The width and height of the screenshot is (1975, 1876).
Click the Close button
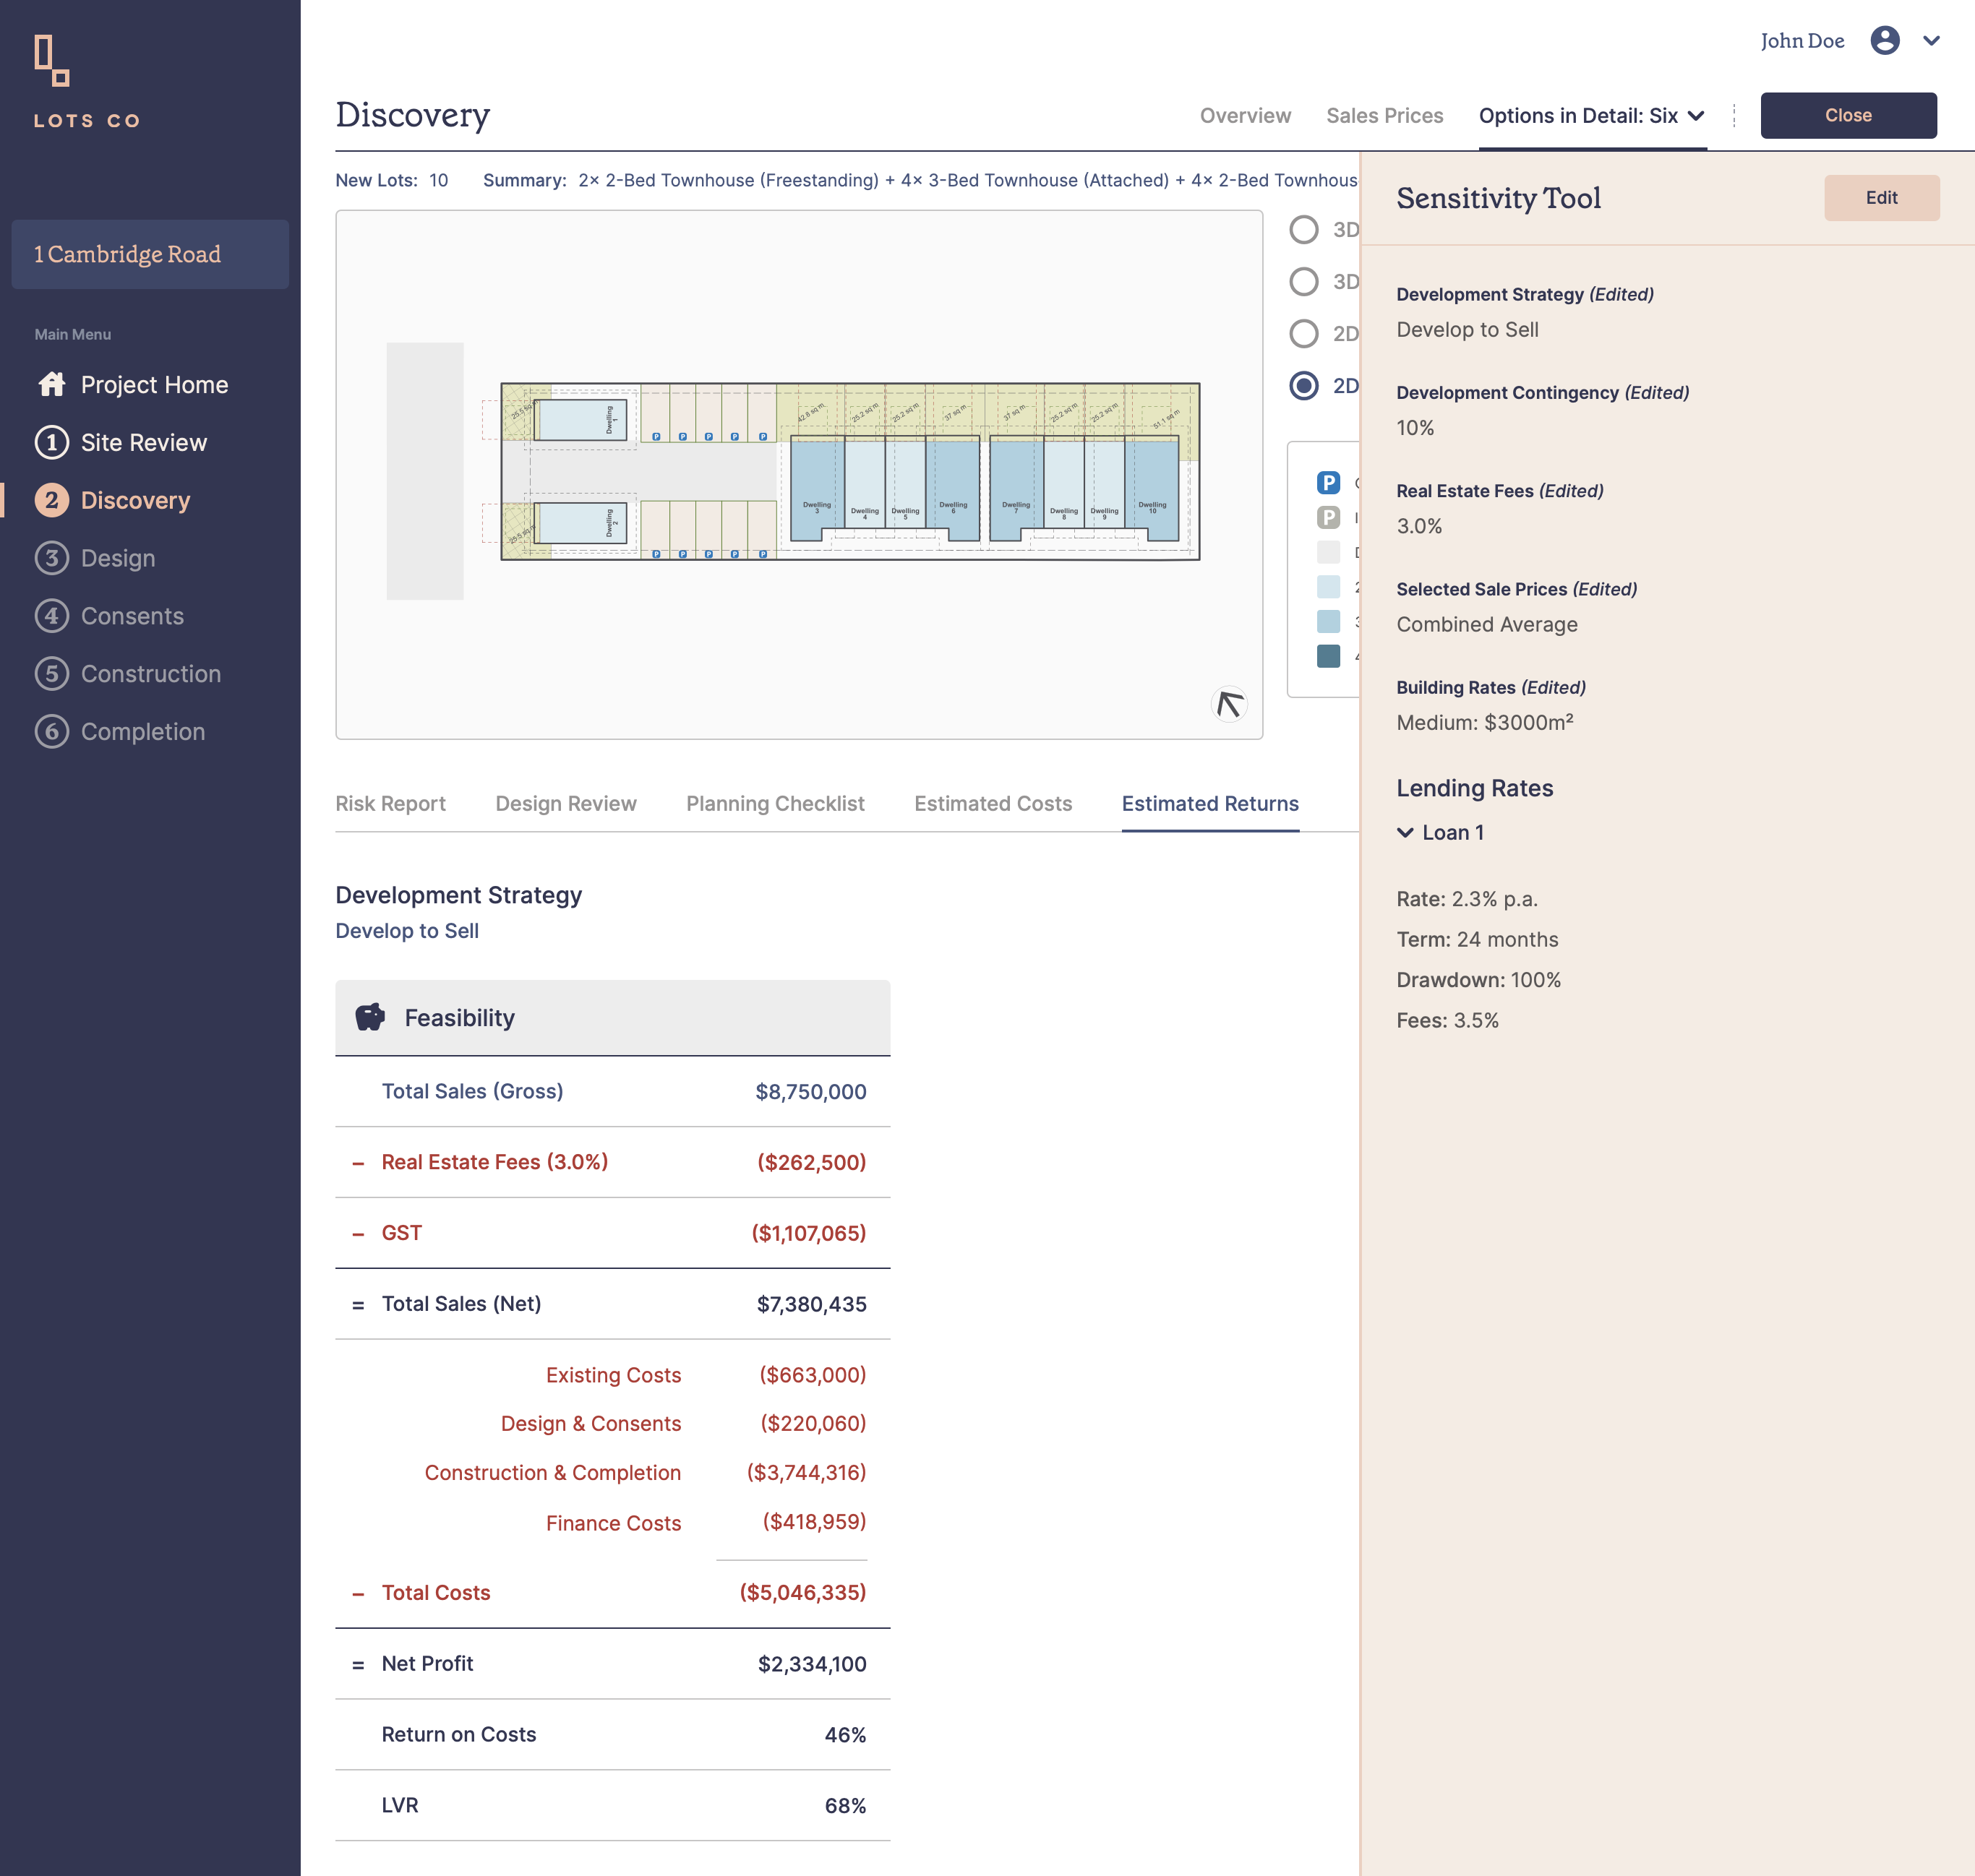[1848, 116]
